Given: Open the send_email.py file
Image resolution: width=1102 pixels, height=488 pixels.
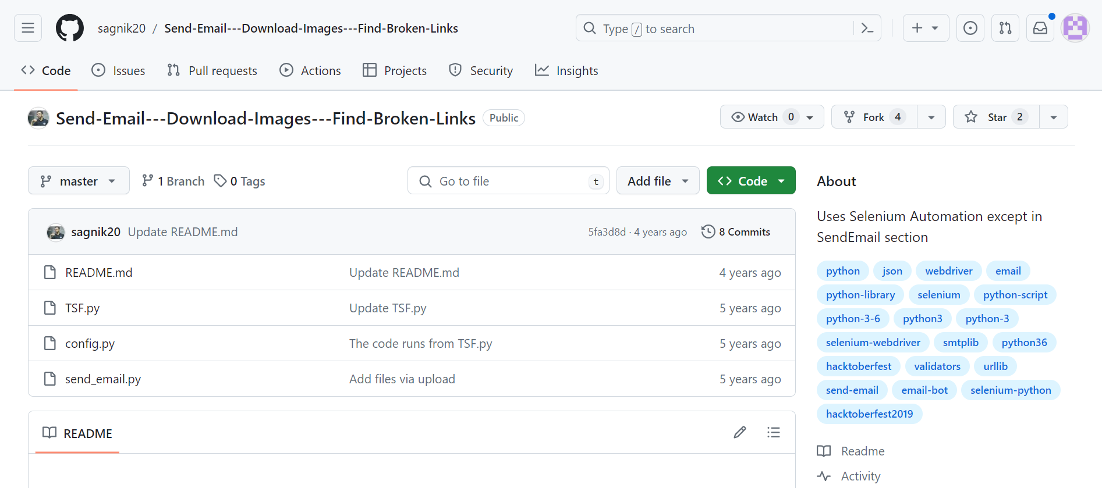Looking at the screenshot, I should (103, 379).
